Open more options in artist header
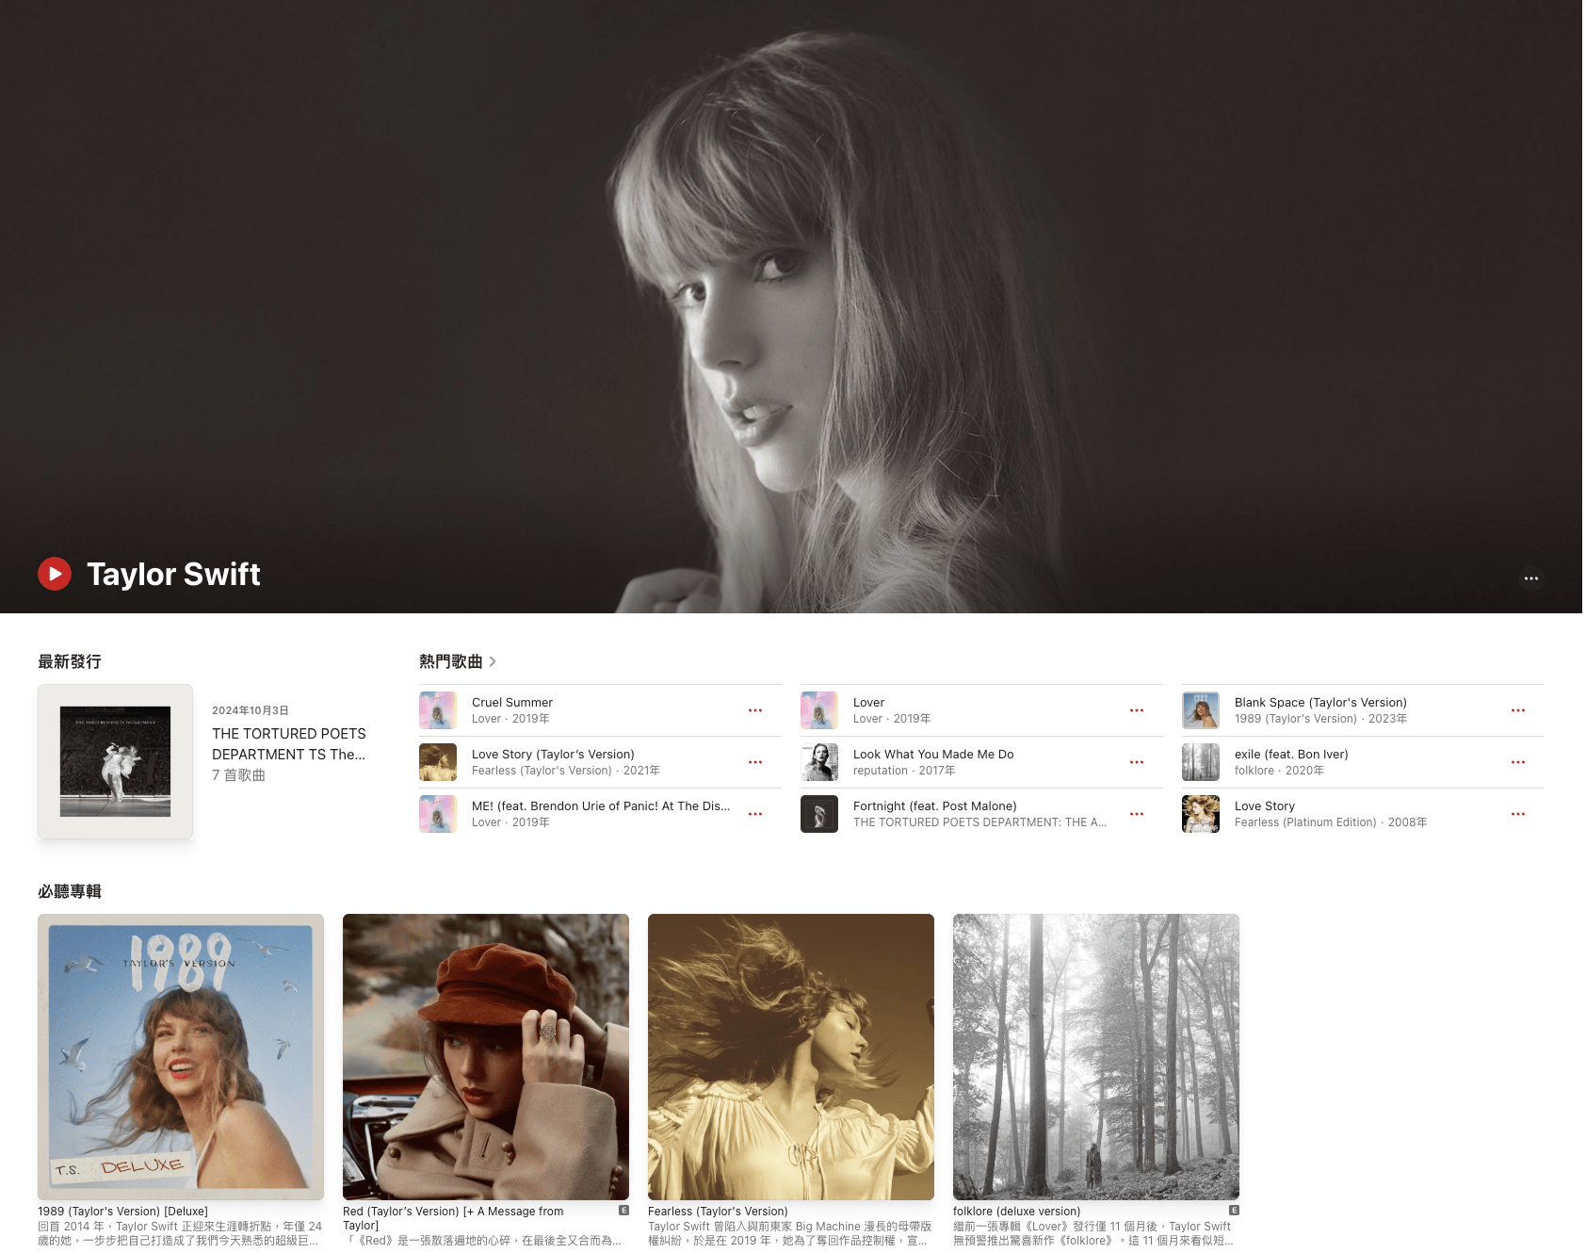Viewport: 1586px width, 1253px height. [x=1531, y=578]
